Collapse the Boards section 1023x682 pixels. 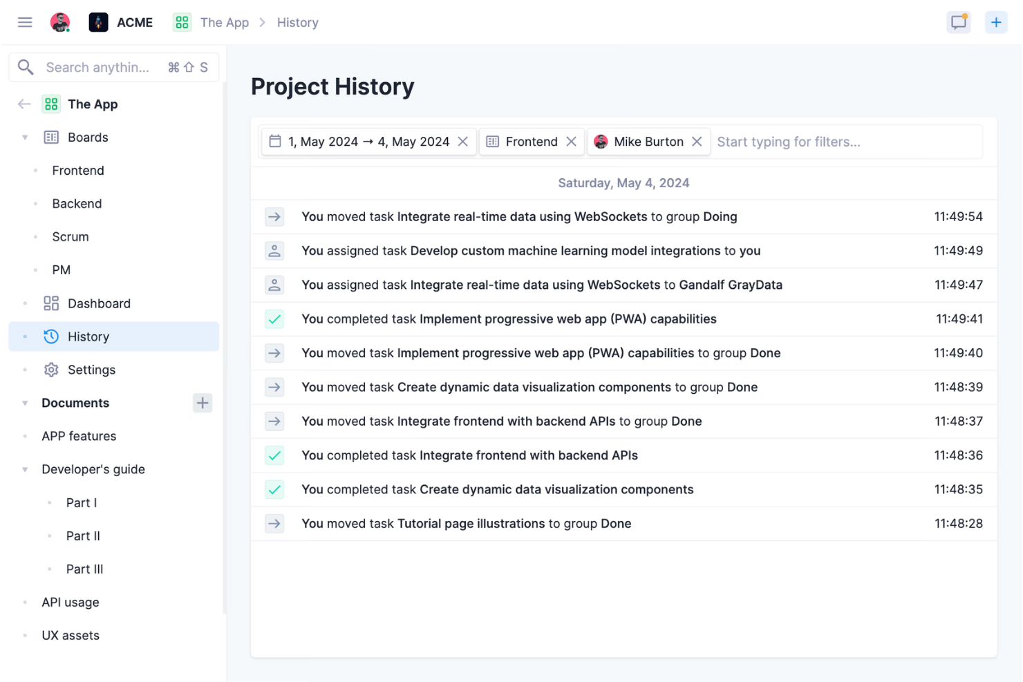point(25,137)
